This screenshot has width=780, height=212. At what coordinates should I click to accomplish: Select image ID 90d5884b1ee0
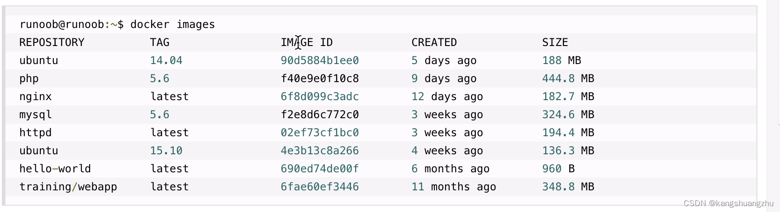click(x=319, y=60)
